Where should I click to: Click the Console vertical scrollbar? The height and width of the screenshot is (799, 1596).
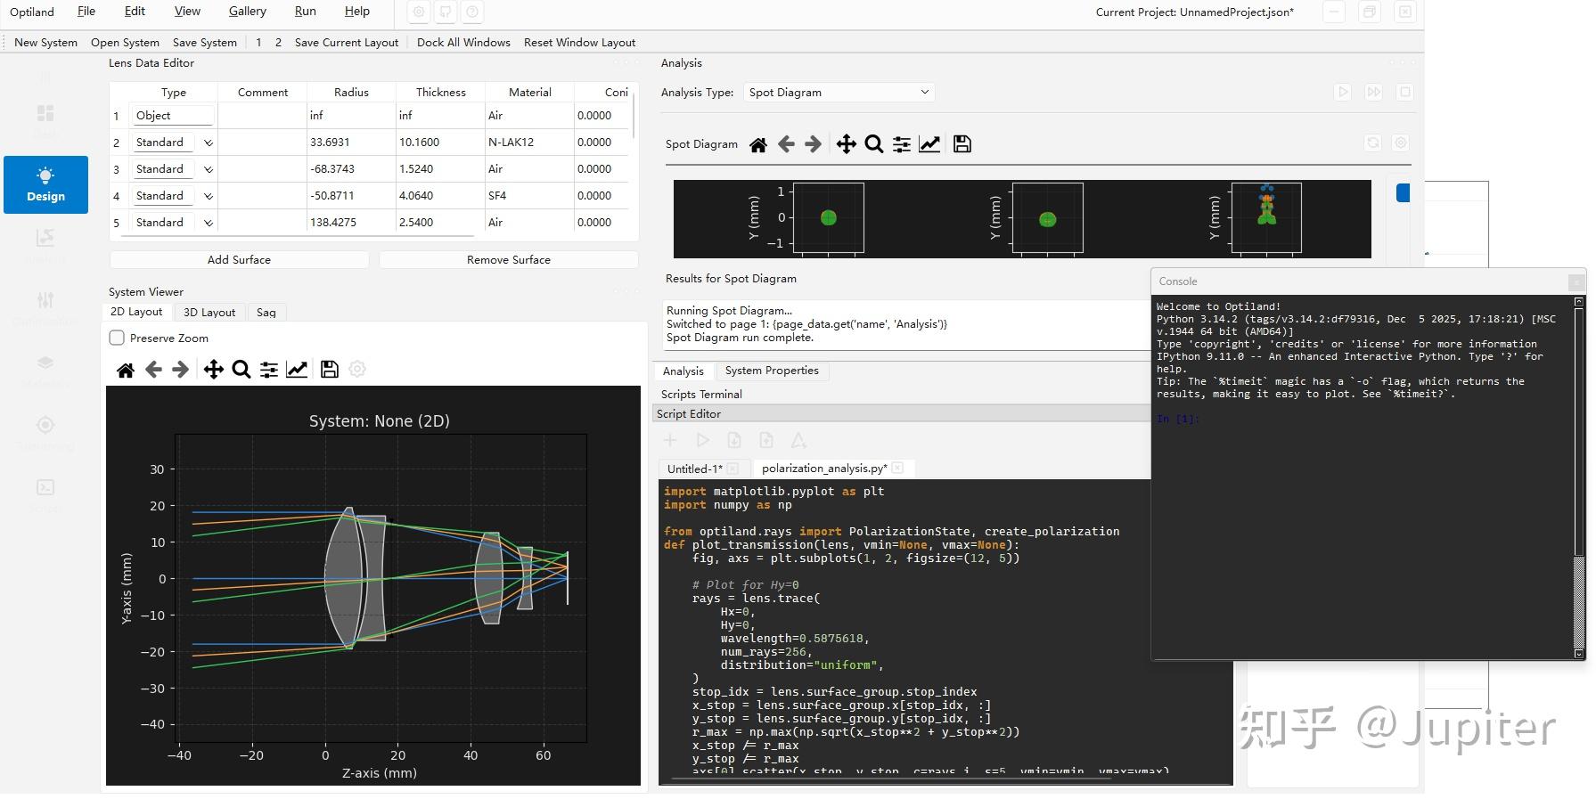click(1579, 477)
